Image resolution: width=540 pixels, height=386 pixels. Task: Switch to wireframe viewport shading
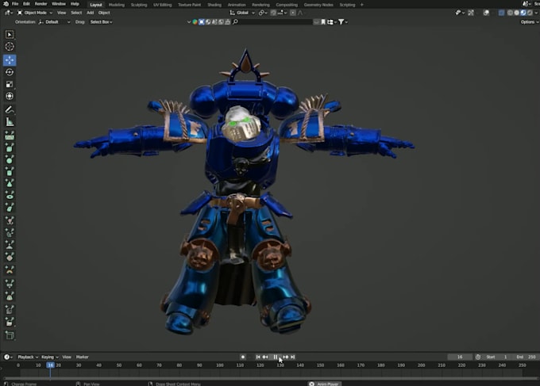tap(510, 13)
